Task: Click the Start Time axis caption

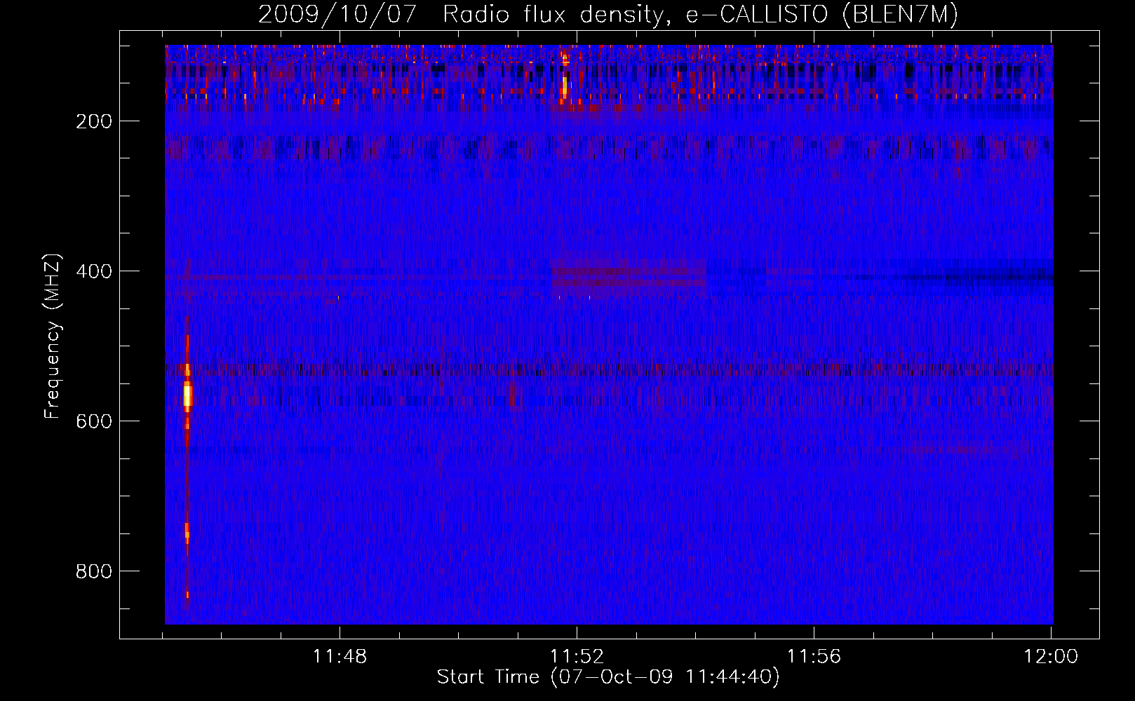Action: tap(608, 677)
